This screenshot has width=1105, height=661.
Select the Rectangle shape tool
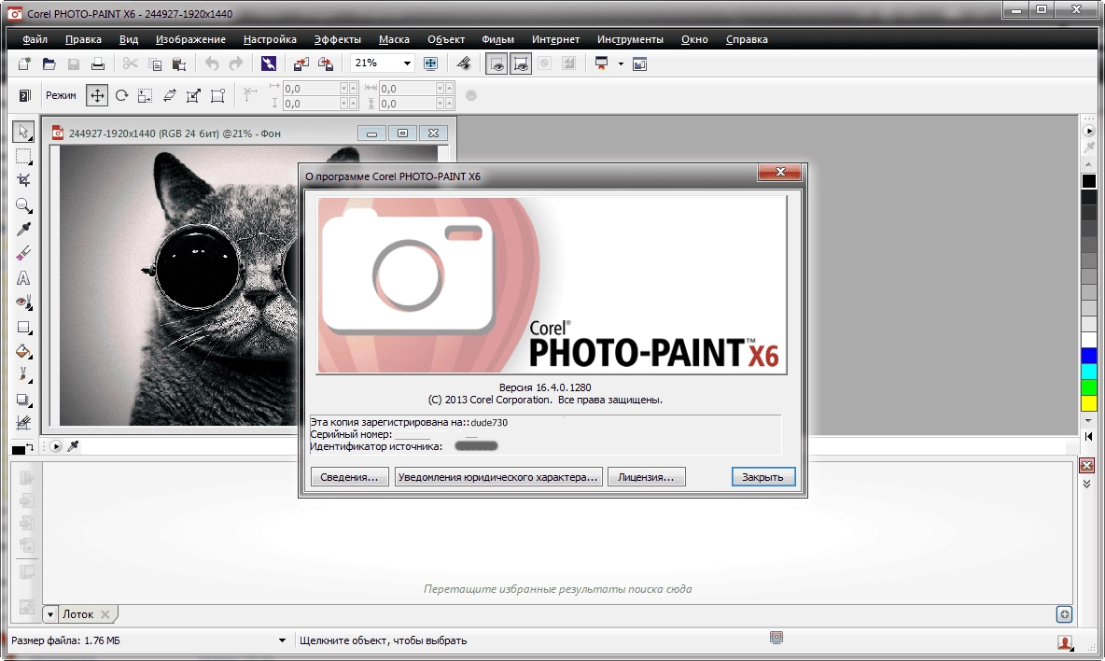23,327
